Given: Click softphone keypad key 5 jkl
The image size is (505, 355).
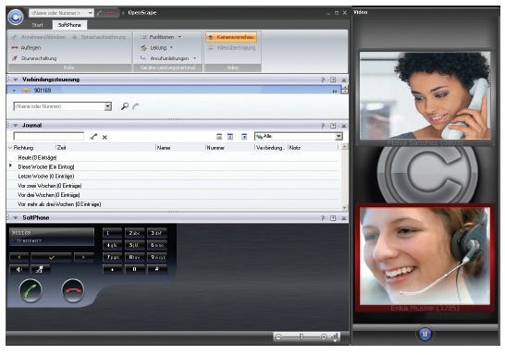Looking at the screenshot, I should [134, 245].
